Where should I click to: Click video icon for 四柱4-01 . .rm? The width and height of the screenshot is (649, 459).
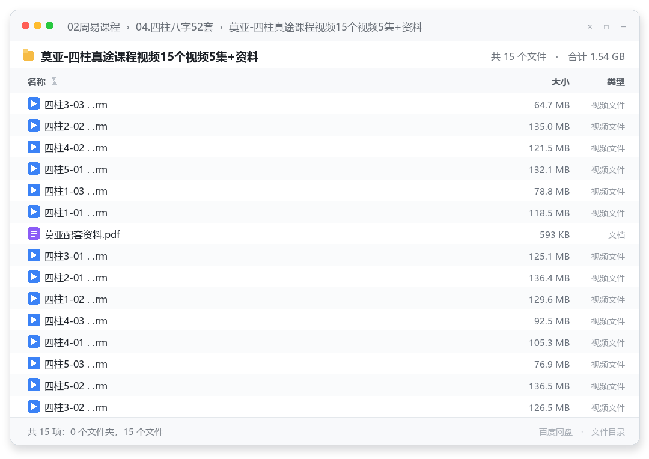pos(34,342)
